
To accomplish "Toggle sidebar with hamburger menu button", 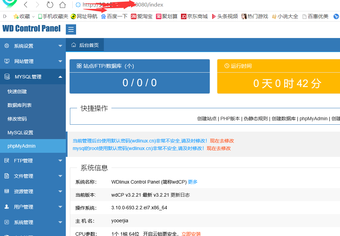I will 71,29.
